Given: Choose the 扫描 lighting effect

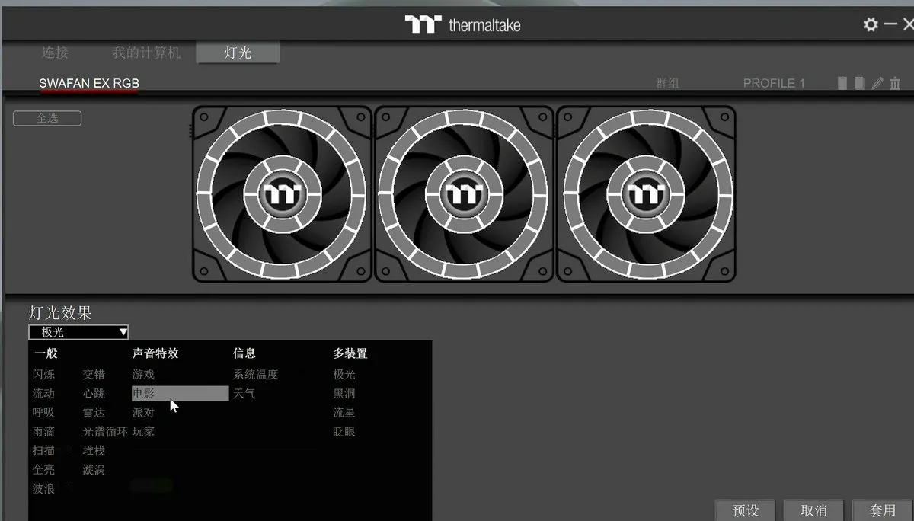Looking at the screenshot, I should click(43, 451).
